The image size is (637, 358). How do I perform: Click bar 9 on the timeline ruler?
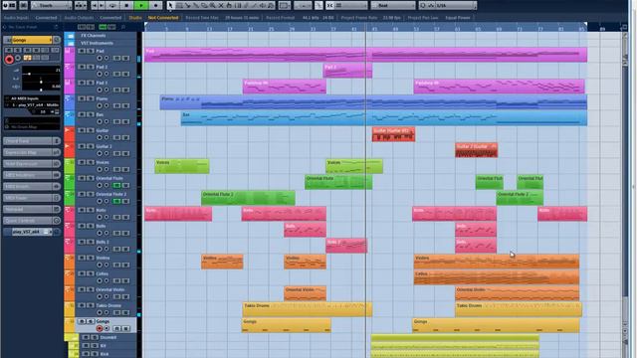pos(187,29)
